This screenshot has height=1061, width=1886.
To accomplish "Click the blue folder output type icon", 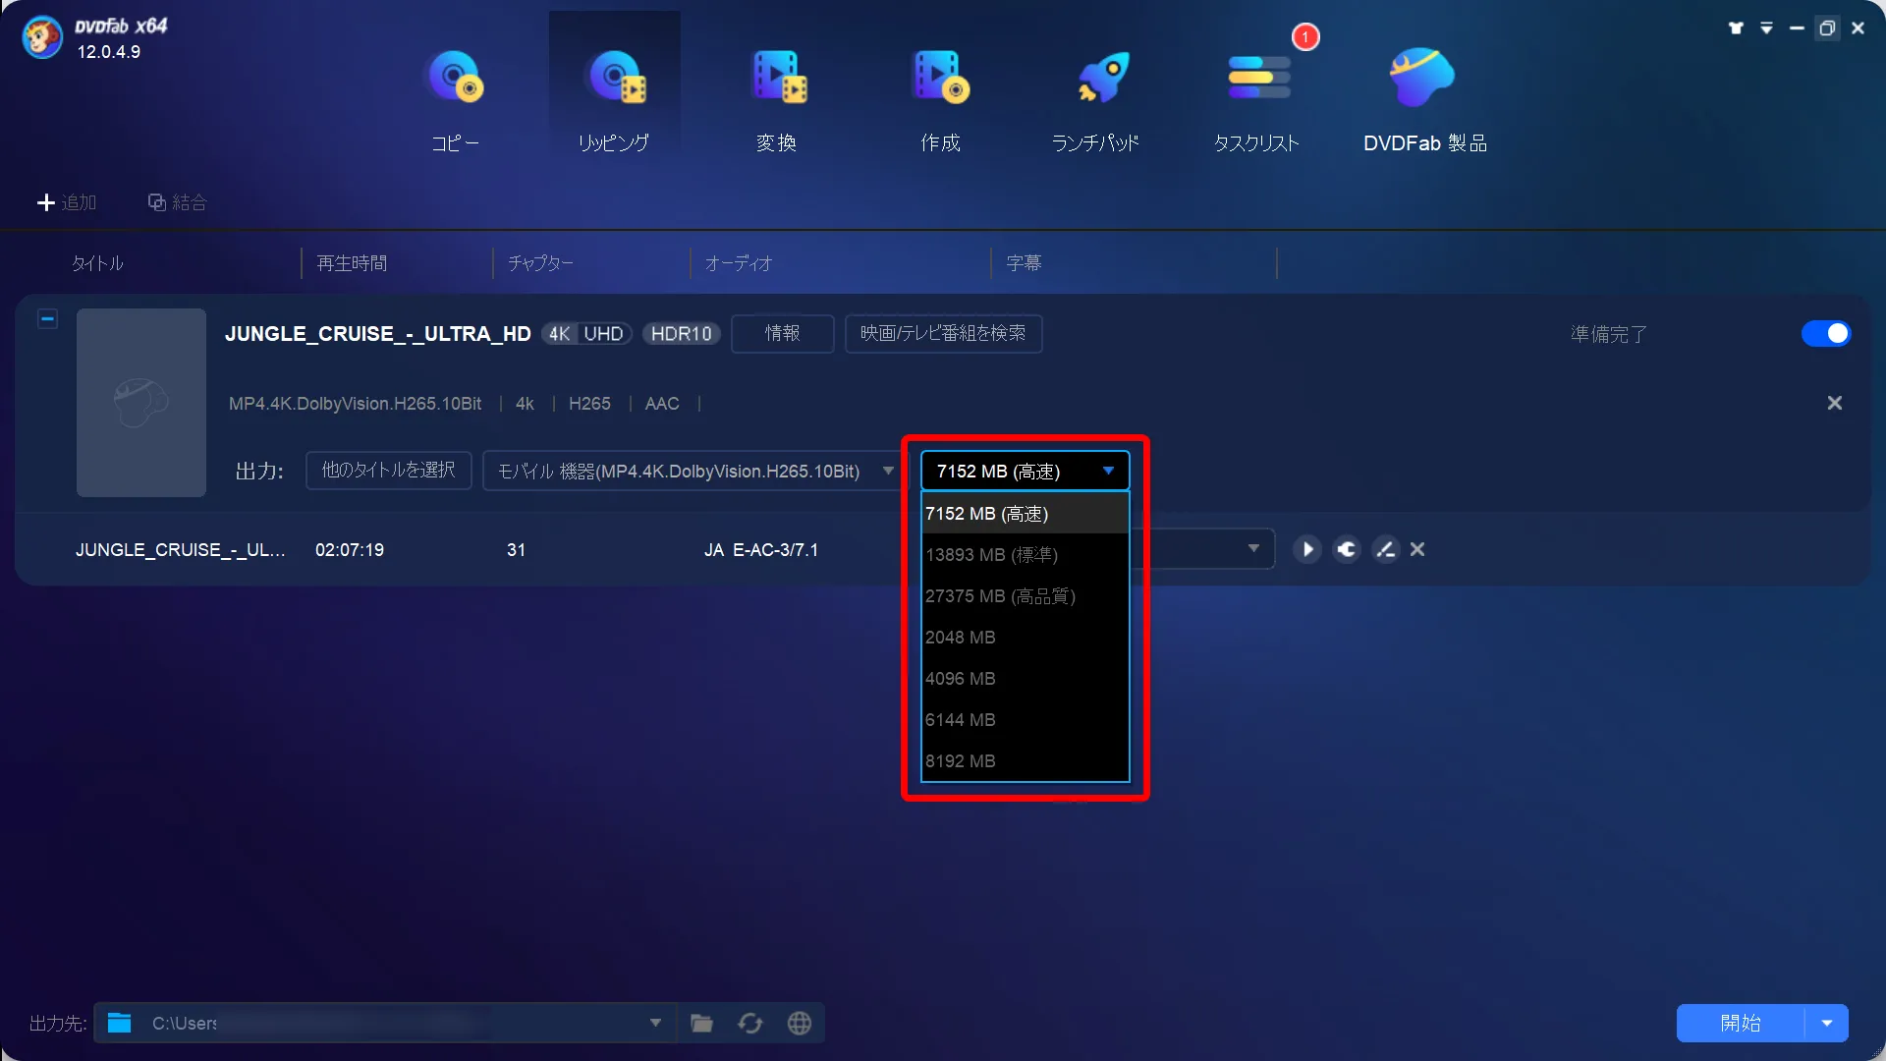I will coord(119,1023).
